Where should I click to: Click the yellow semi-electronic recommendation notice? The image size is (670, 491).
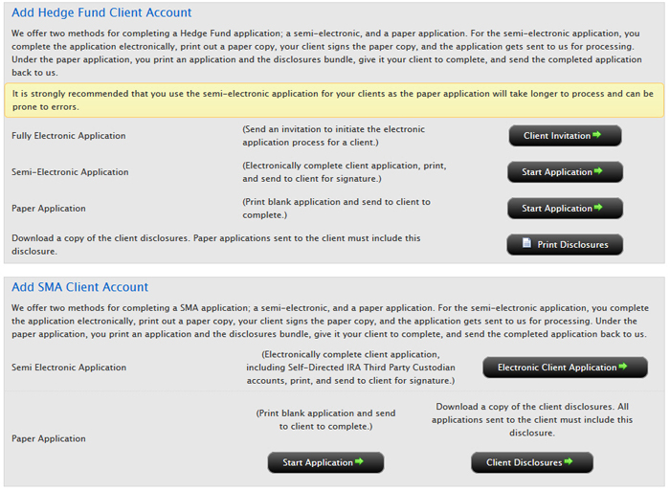334,100
